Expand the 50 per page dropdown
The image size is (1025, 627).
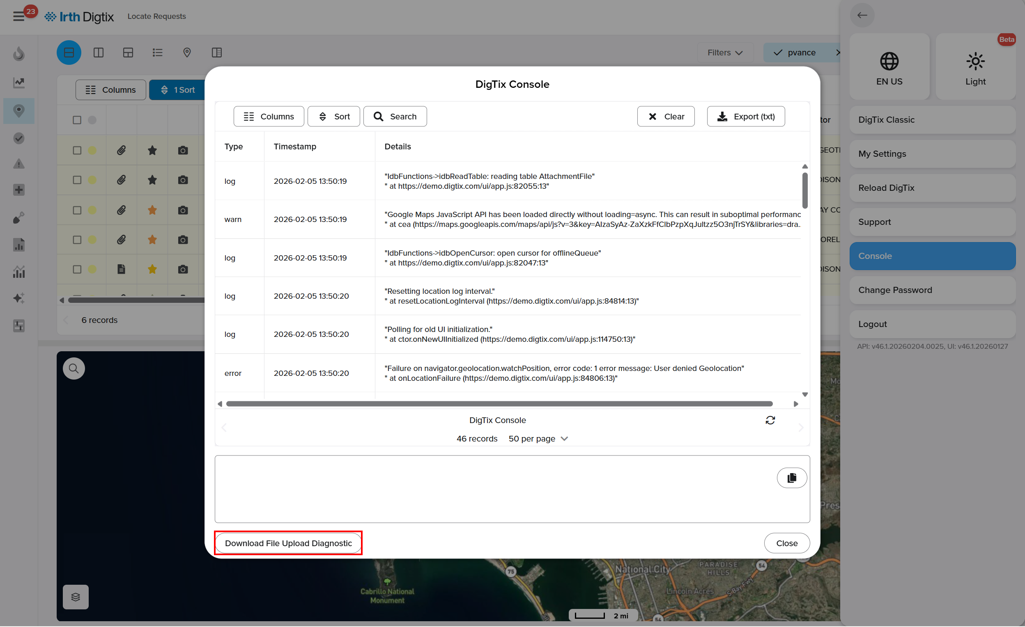coord(538,439)
